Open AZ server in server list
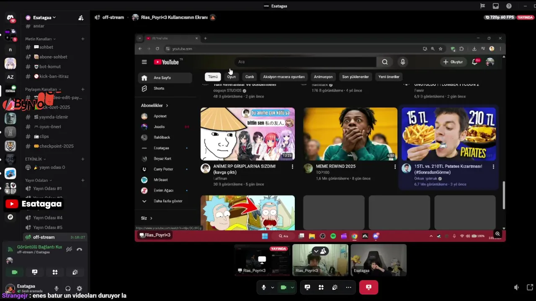536x301 pixels. (x=10, y=77)
